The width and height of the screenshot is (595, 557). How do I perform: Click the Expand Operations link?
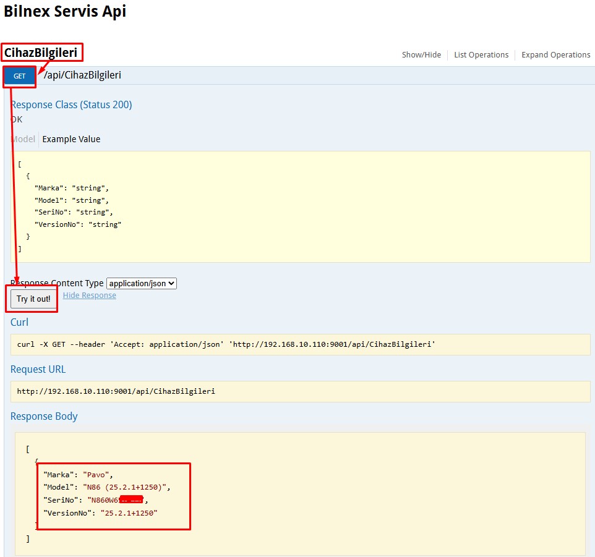point(556,55)
